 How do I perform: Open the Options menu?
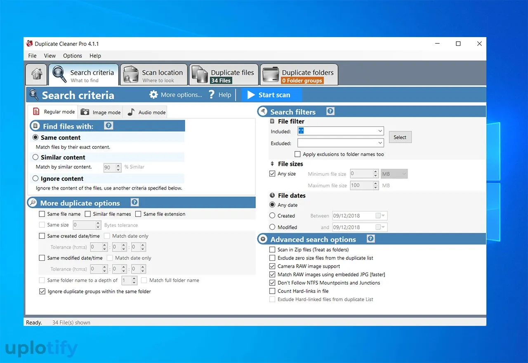coord(73,56)
